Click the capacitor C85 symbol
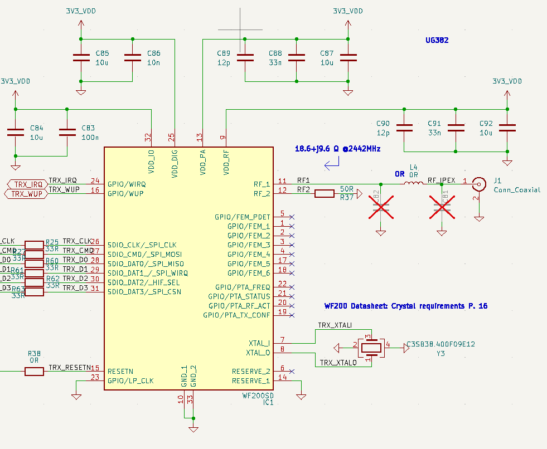Image resolution: width=547 pixels, height=449 pixels. [x=81, y=57]
